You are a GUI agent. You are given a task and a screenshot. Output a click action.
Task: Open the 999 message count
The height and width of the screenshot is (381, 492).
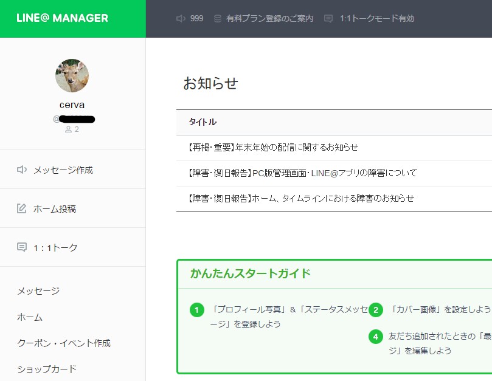tap(196, 18)
